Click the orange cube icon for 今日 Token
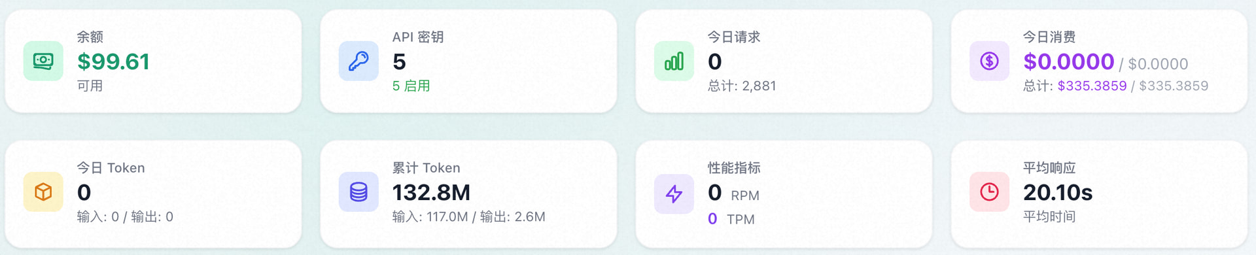 pyautogui.click(x=43, y=192)
